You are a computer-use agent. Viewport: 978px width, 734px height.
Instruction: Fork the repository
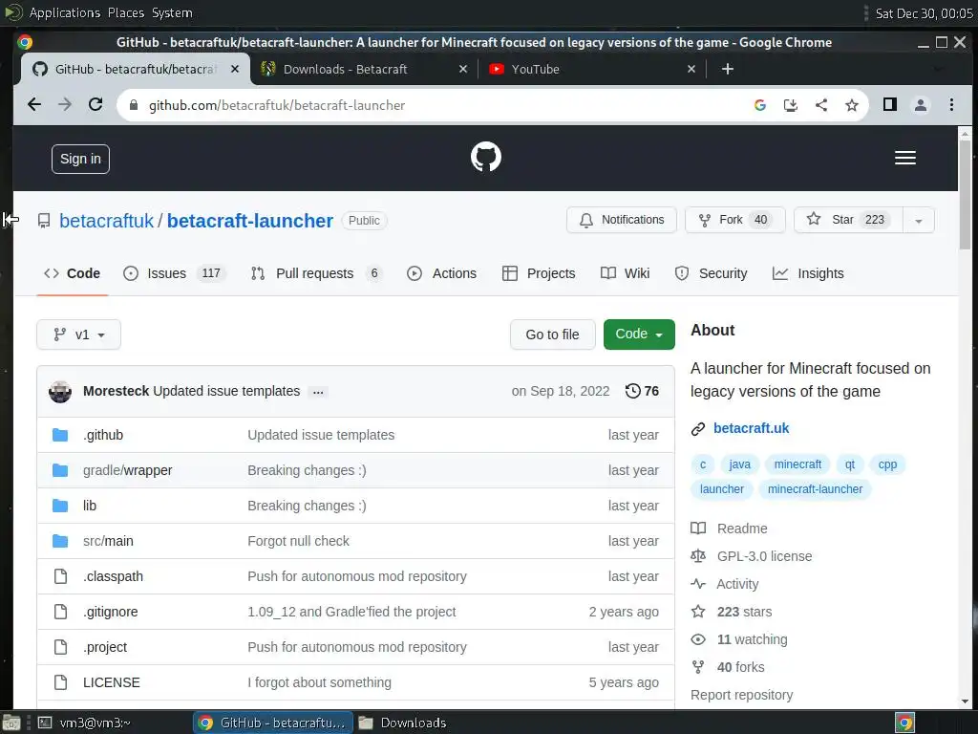(x=734, y=220)
